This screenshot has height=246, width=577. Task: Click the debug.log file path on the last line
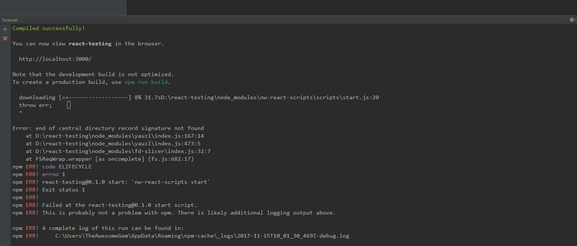tap(202, 236)
